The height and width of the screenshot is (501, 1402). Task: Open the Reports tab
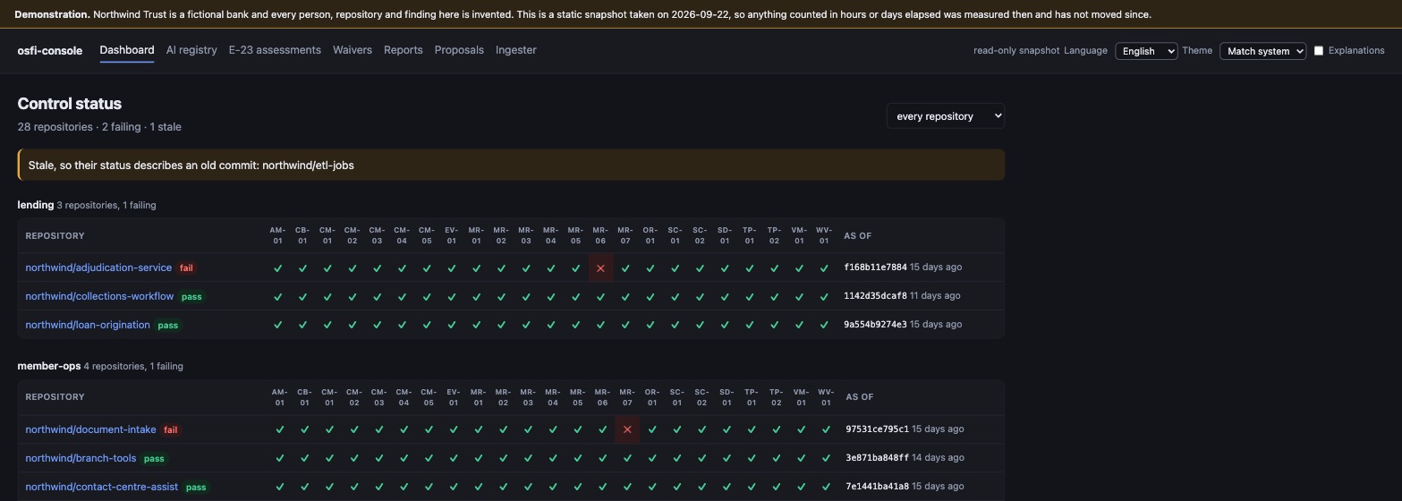click(404, 50)
